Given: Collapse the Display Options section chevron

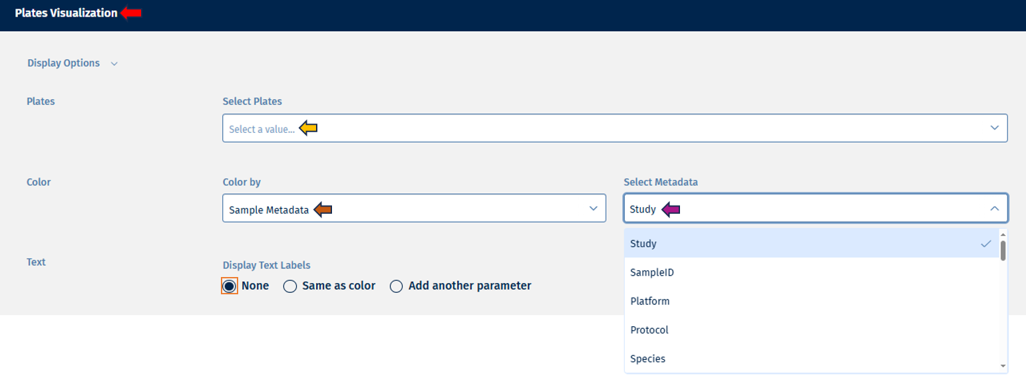Looking at the screenshot, I should point(114,64).
